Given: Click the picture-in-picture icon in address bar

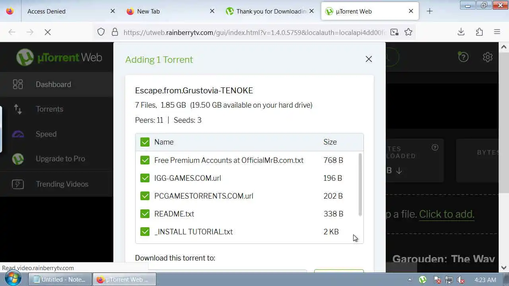Looking at the screenshot, I should pos(394,32).
